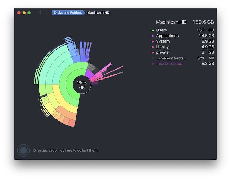Click the yellow maximize window button
Image resolution: width=231 pixels, height=180 pixels.
click(24, 13)
